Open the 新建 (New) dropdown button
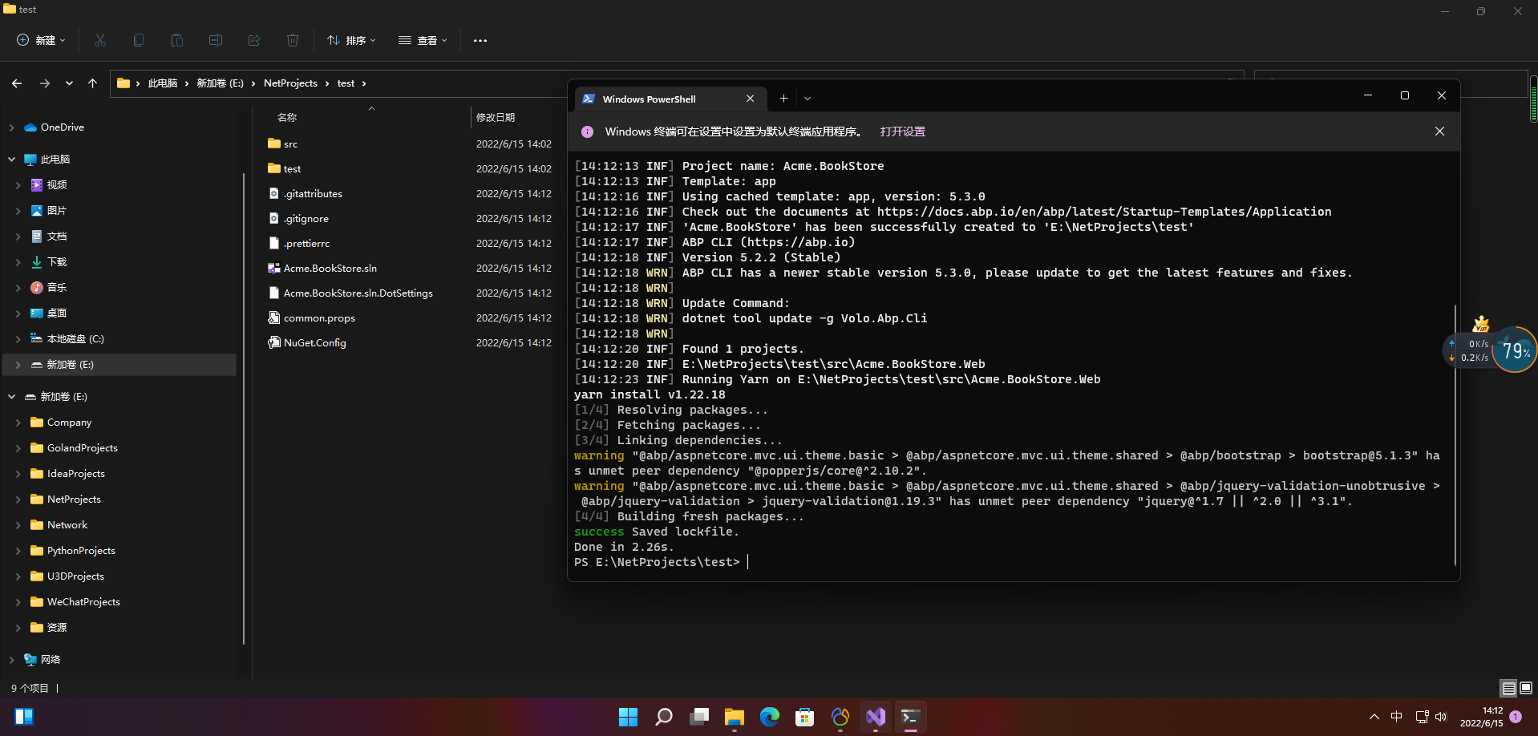 point(42,40)
